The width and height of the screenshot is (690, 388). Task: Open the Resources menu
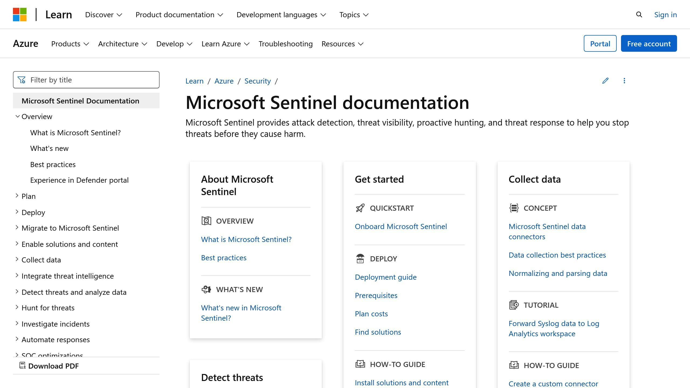click(343, 44)
